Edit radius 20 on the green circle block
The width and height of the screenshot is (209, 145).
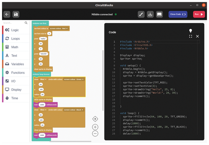coord(42,95)
